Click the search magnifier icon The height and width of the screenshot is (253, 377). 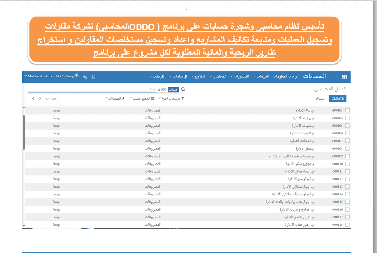pos(183,90)
